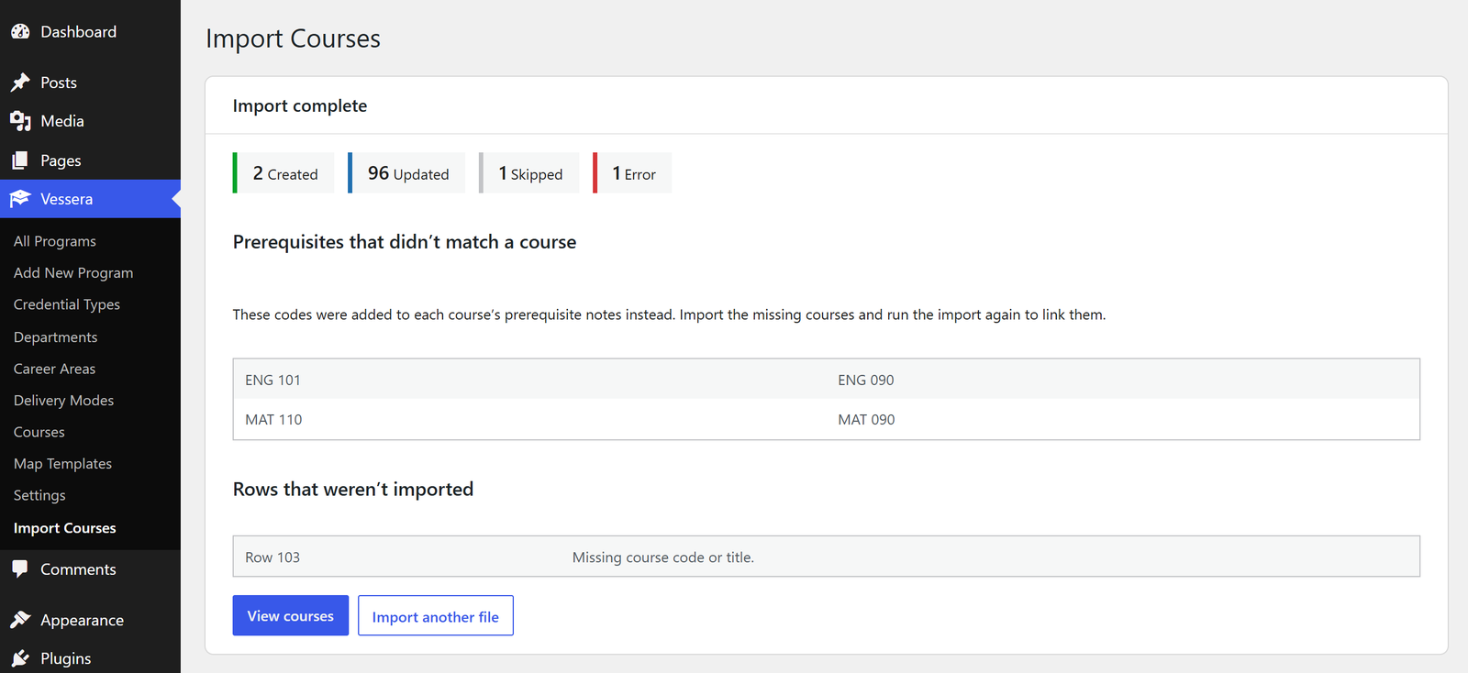Go to Departments
Viewport: 1468px width, 673px height.
pyautogui.click(x=55, y=336)
